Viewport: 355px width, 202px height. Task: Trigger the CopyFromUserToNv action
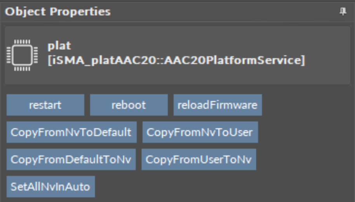coord(198,160)
